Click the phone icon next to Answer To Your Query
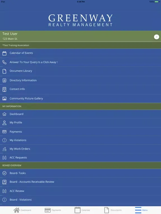Viewport: 161px width, 214px height. [4, 62]
